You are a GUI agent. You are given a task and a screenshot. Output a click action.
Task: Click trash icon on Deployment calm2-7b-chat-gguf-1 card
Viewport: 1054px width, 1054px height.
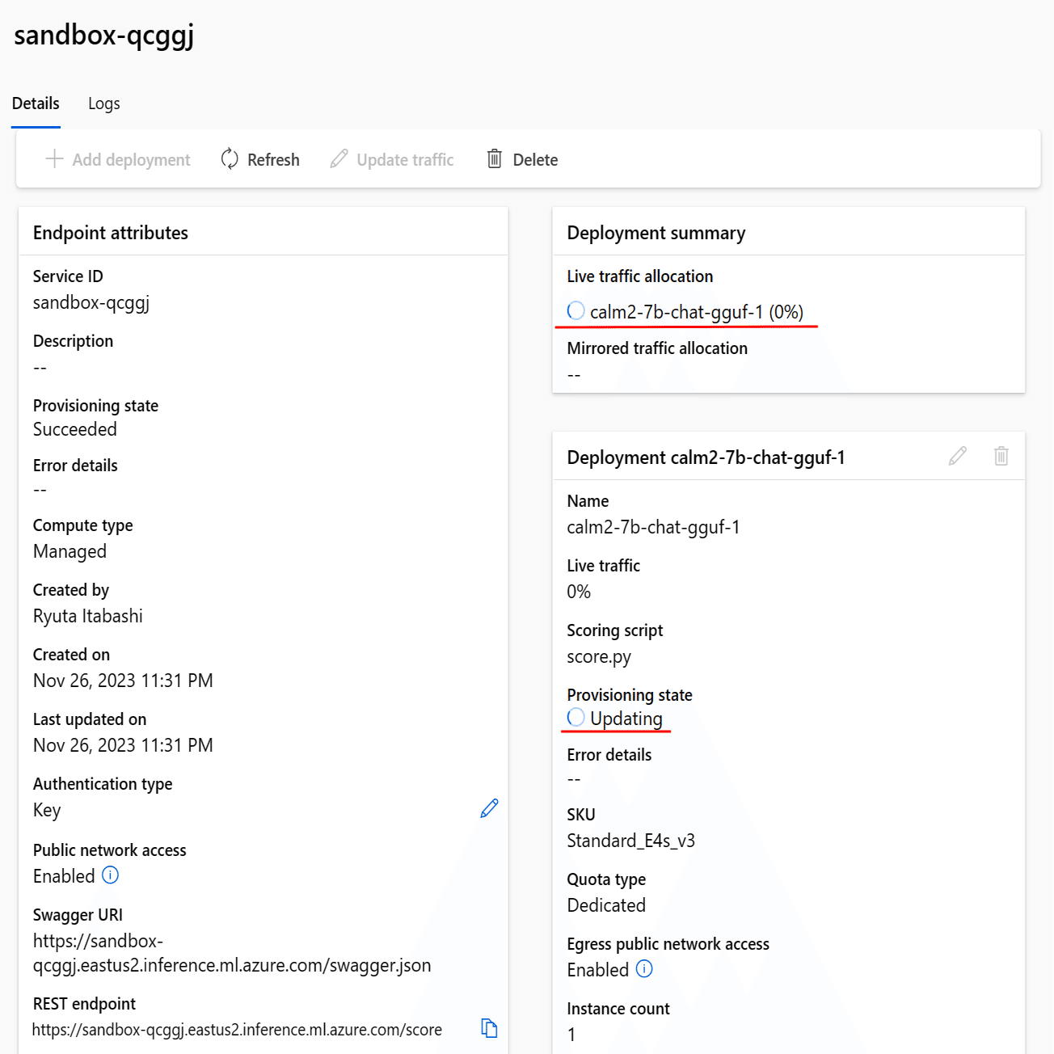[1001, 456]
